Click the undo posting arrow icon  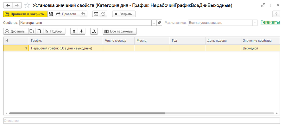click(83, 14)
